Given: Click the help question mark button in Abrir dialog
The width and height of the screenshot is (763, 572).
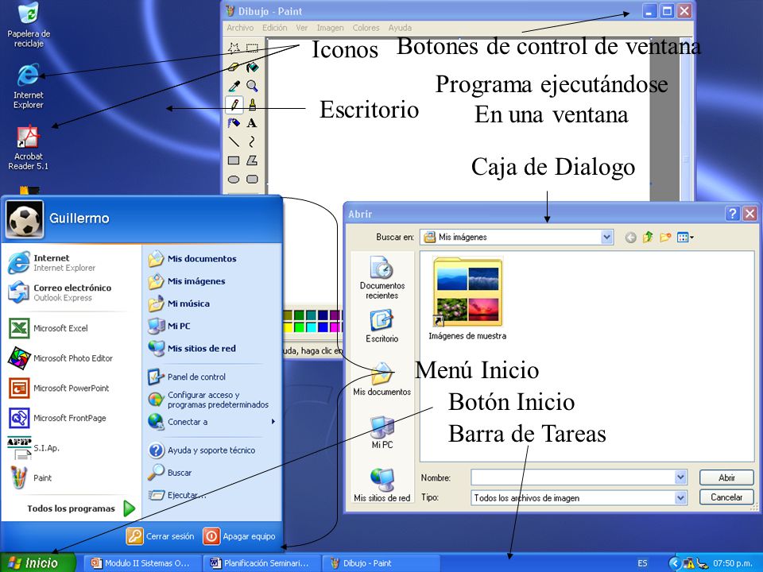Looking at the screenshot, I should (732, 213).
